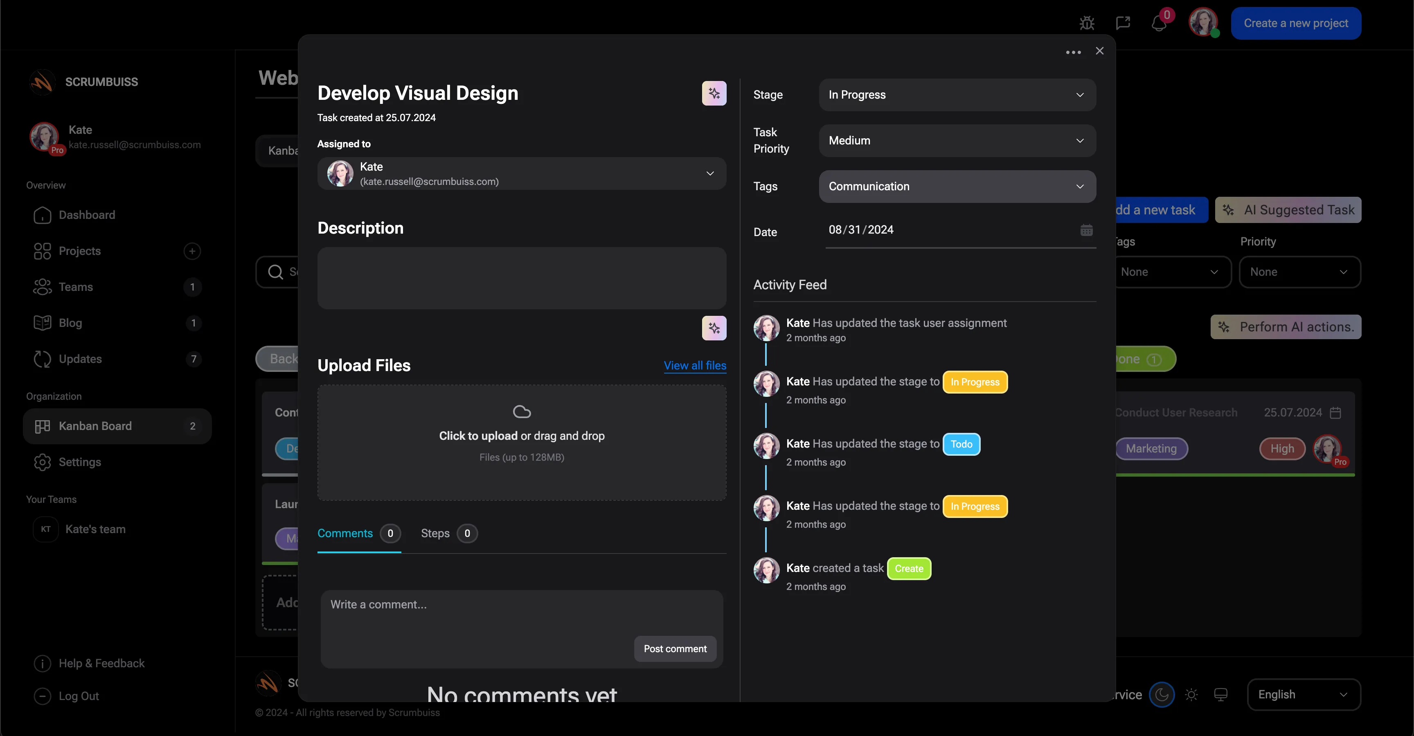The image size is (1414, 736).
Task: Select system theme monitor toggle
Action: pos(1221,695)
